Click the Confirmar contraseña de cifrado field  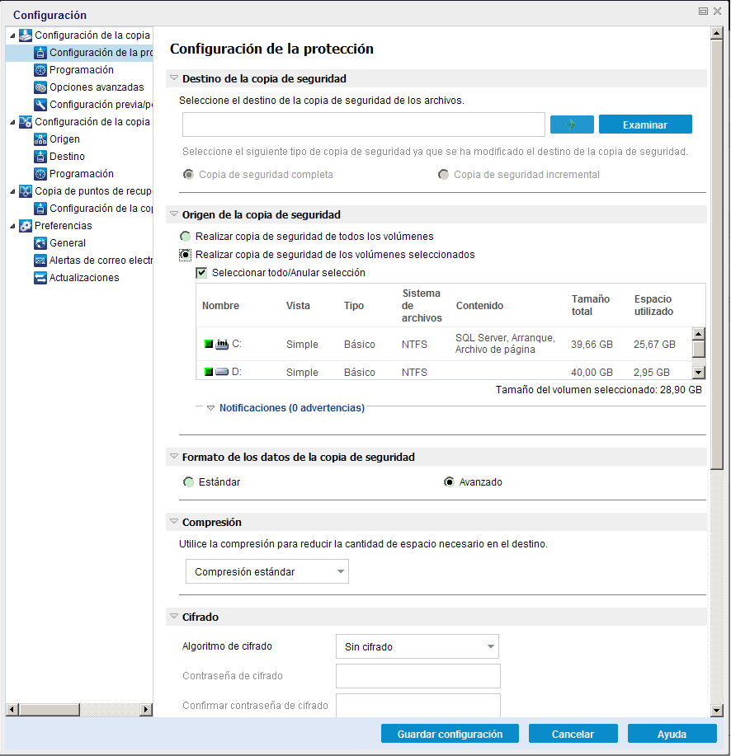418,705
